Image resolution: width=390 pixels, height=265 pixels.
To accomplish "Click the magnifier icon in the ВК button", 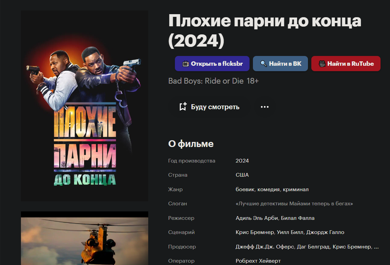I will click(x=264, y=64).
